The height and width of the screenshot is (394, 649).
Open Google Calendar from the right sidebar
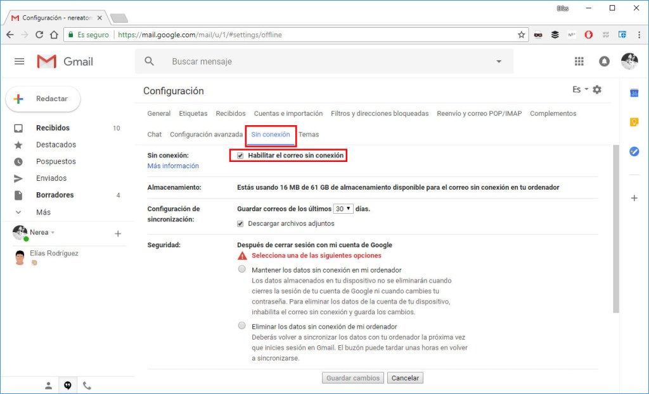point(634,94)
